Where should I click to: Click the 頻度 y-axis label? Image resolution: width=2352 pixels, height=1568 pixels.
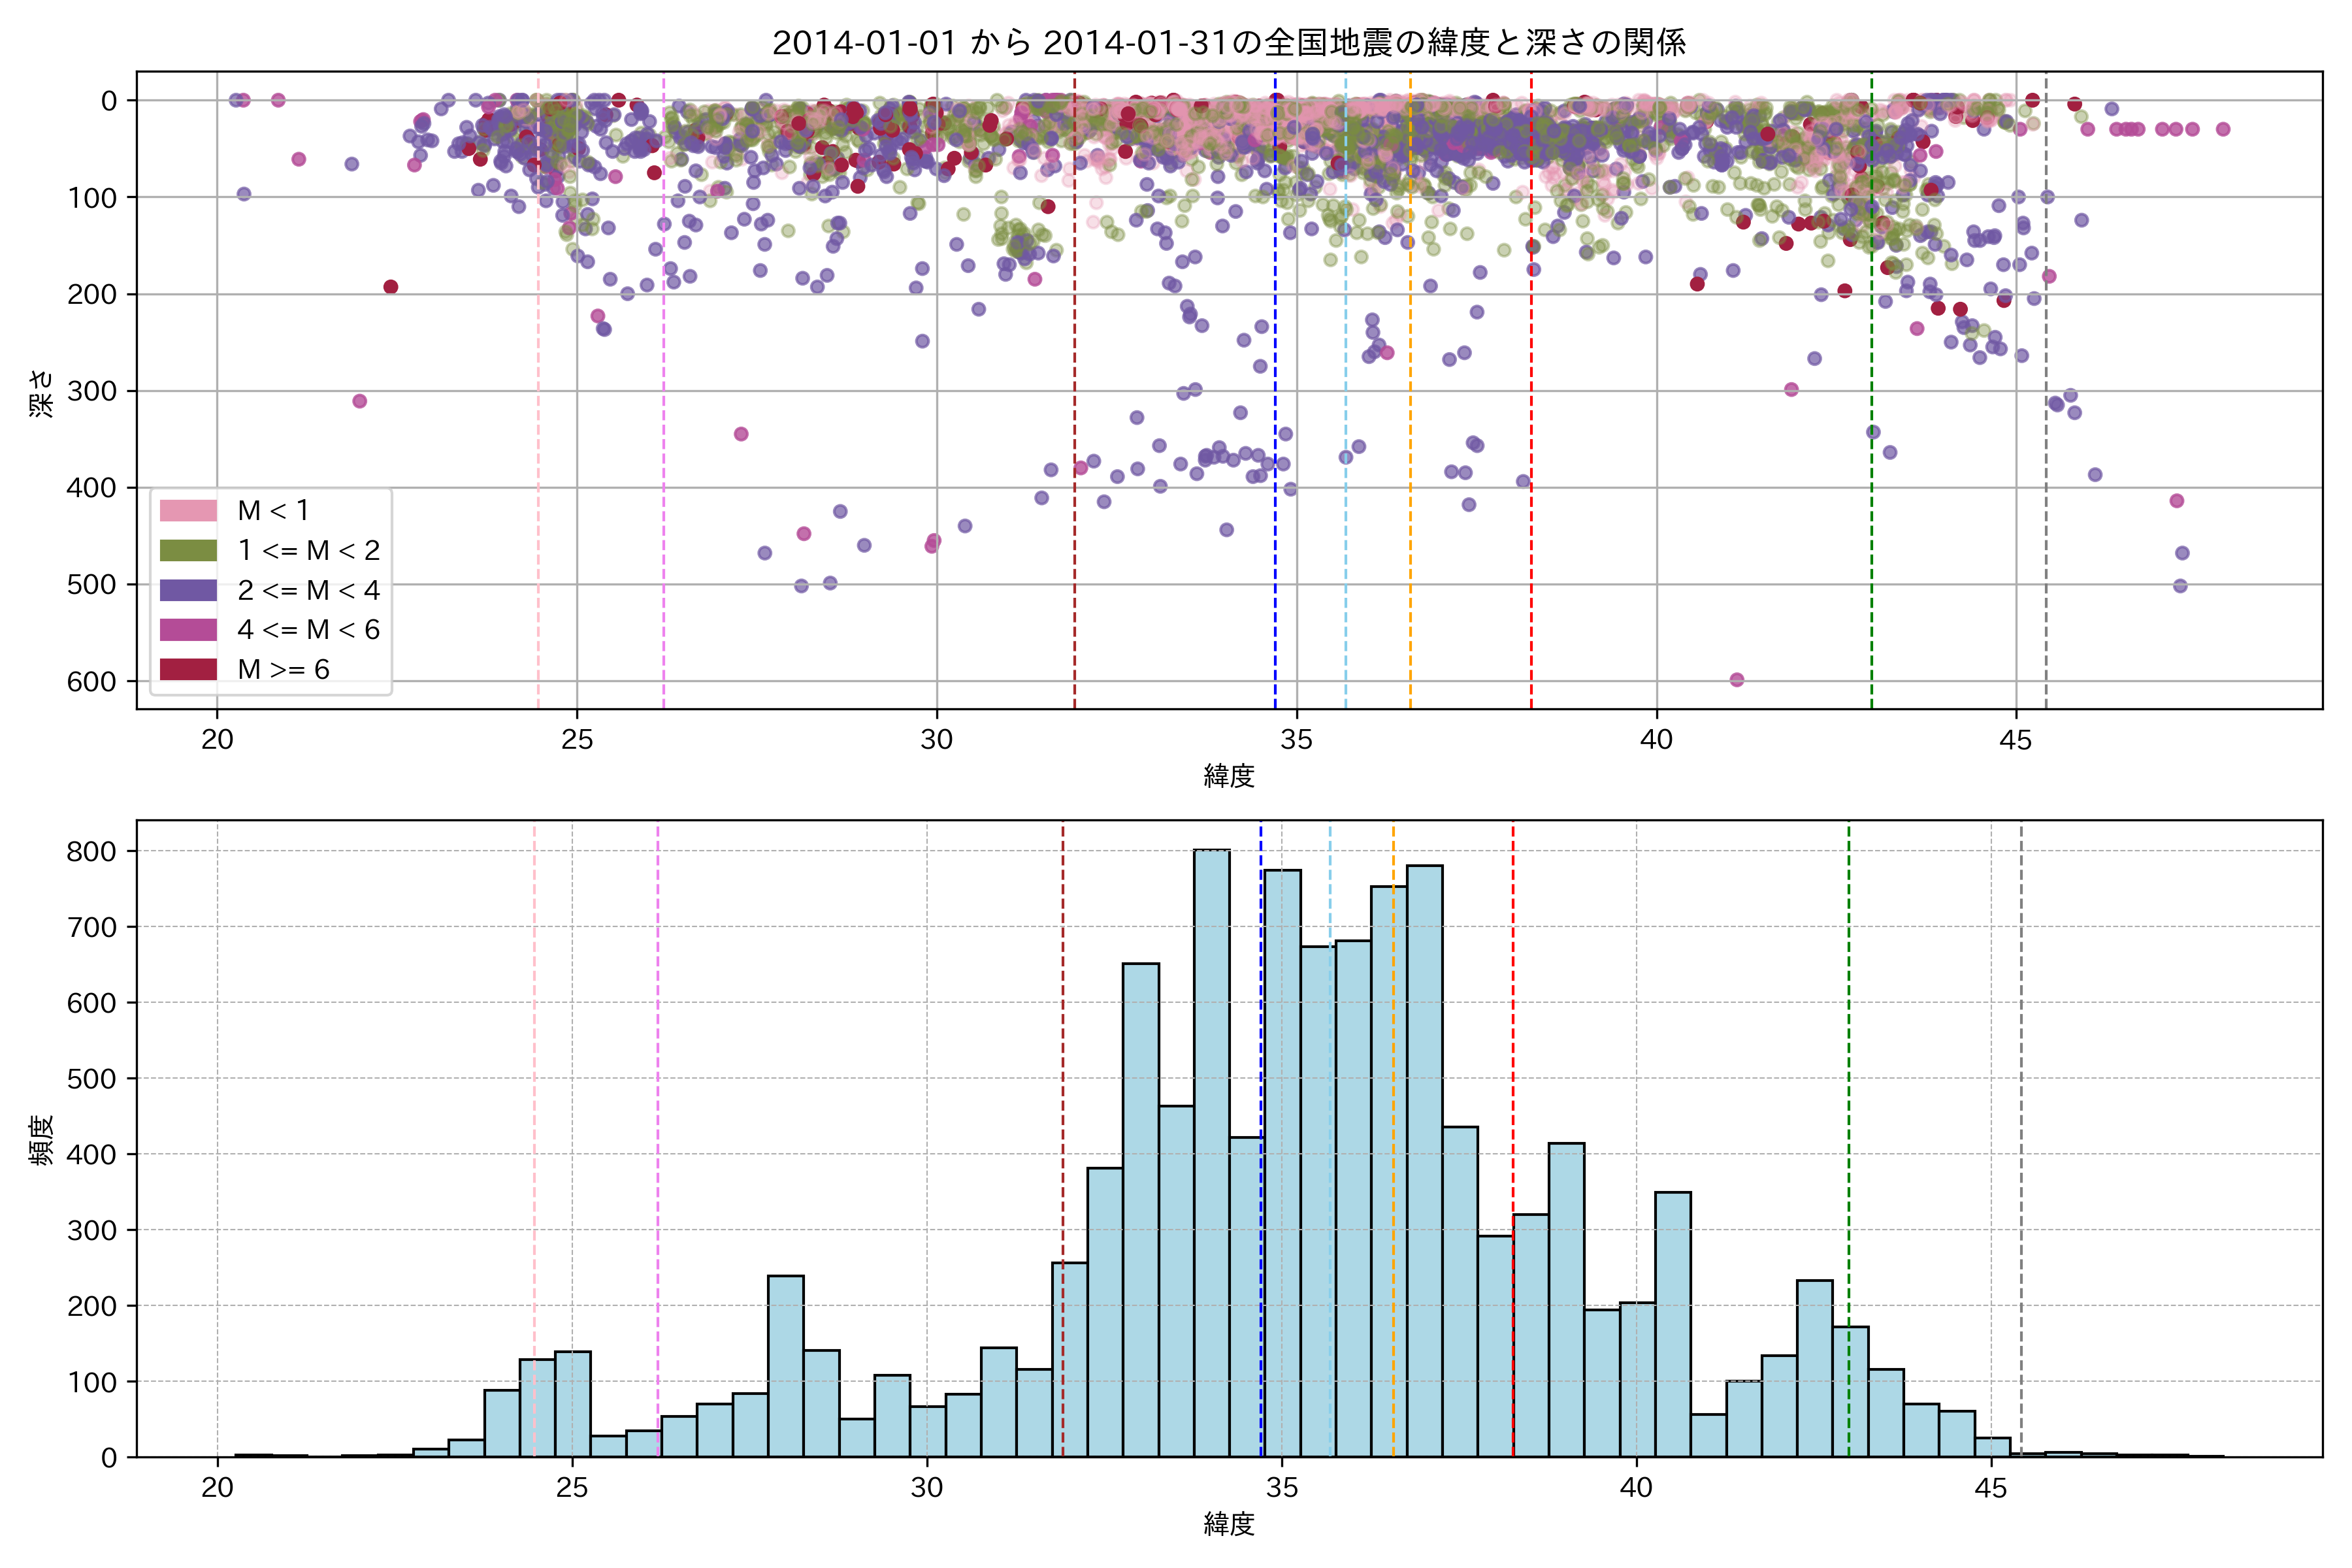tap(41, 1140)
